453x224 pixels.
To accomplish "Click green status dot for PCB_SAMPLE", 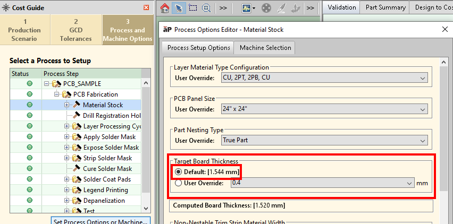I will [29, 84].
